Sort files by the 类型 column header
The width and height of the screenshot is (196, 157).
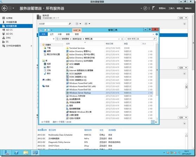pos(126,44)
